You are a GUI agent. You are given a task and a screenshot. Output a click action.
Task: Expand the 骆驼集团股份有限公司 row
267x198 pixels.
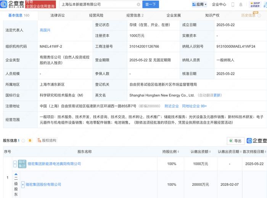[x=23, y=185]
